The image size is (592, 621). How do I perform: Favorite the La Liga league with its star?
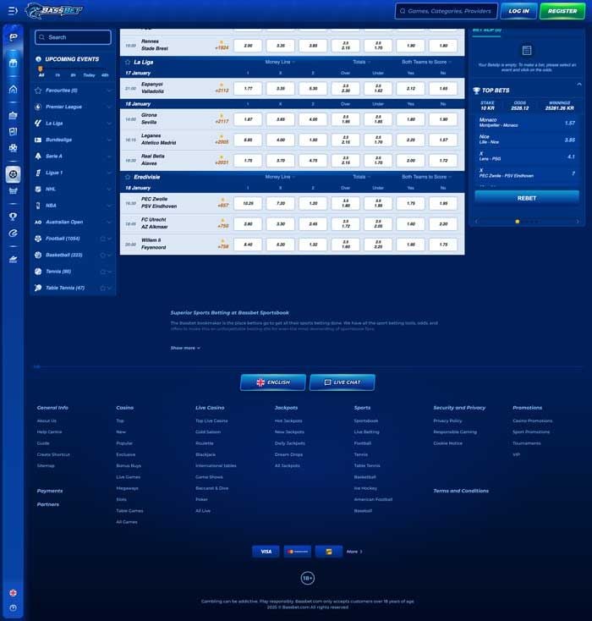128,62
